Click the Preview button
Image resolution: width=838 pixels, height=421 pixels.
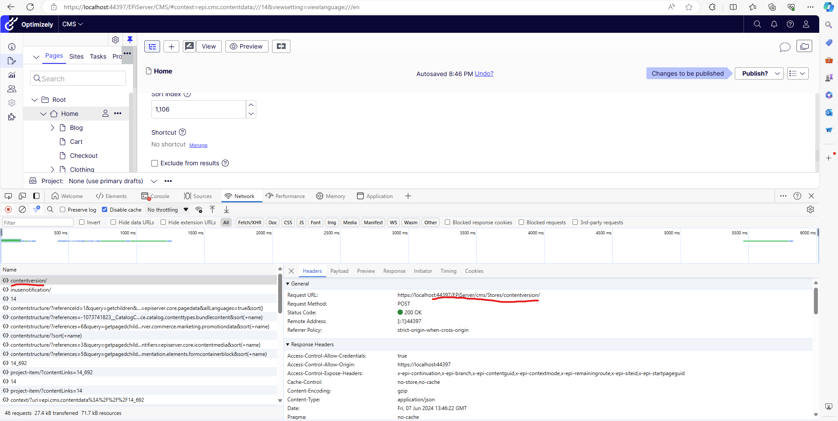tap(246, 46)
